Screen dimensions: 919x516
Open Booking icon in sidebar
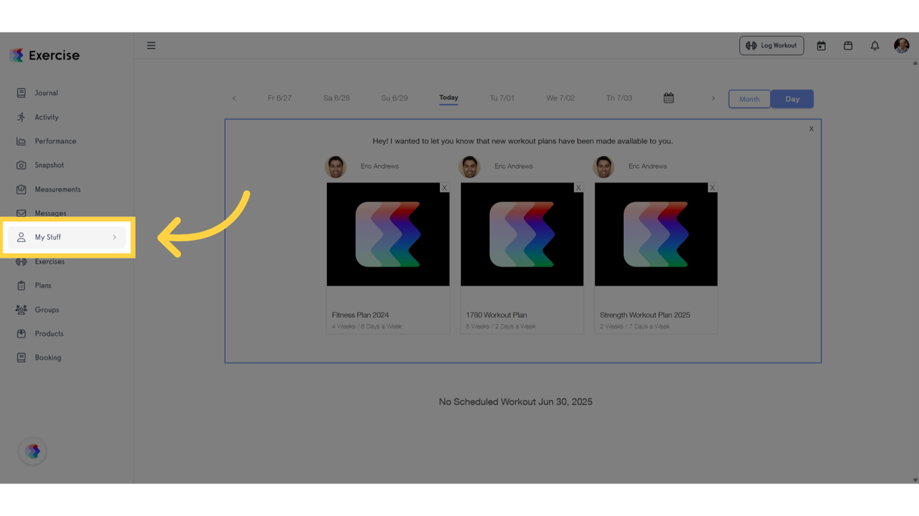tap(22, 357)
